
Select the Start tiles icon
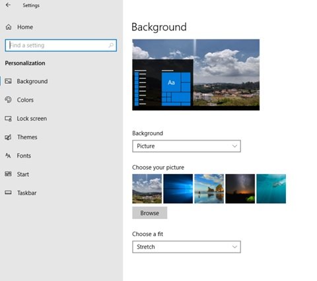[x=8, y=174]
